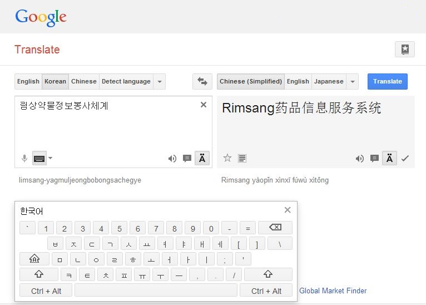Open input tools keyboard dropdown arrow

[x=51, y=158]
